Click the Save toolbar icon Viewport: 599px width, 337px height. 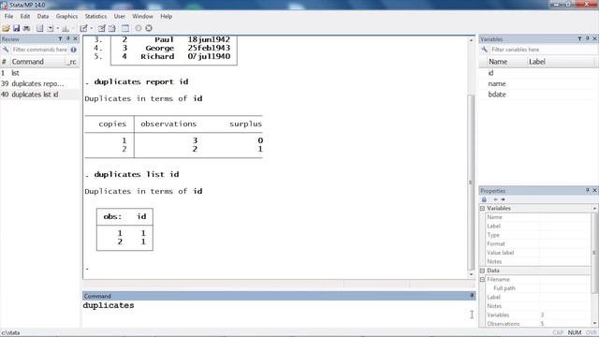pos(16,28)
